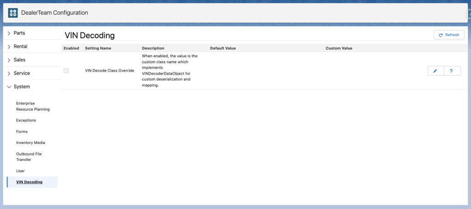Click the VIN Decoding page heading
Image resolution: width=471 pixels, height=209 pixels.
coord(90,35)
